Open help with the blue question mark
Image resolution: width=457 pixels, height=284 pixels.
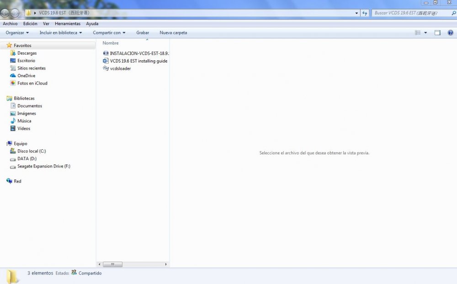[x=450, y=32]
